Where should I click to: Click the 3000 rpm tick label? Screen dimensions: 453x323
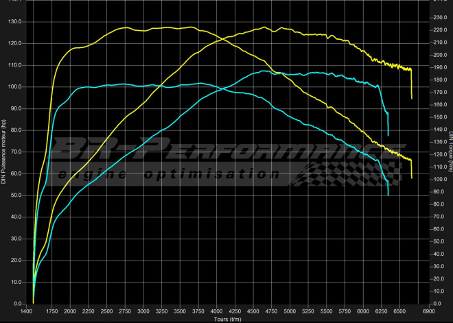tap(143, 311)
